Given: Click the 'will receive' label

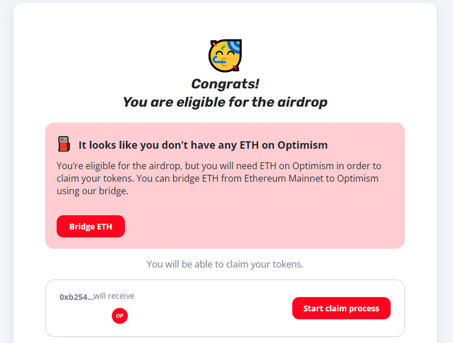Looking at the screenshot, I should [114, 296].
